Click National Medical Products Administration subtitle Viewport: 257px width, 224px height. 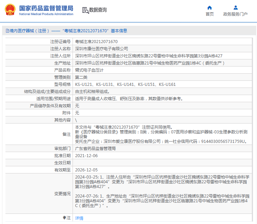click(x=46, y=14)
